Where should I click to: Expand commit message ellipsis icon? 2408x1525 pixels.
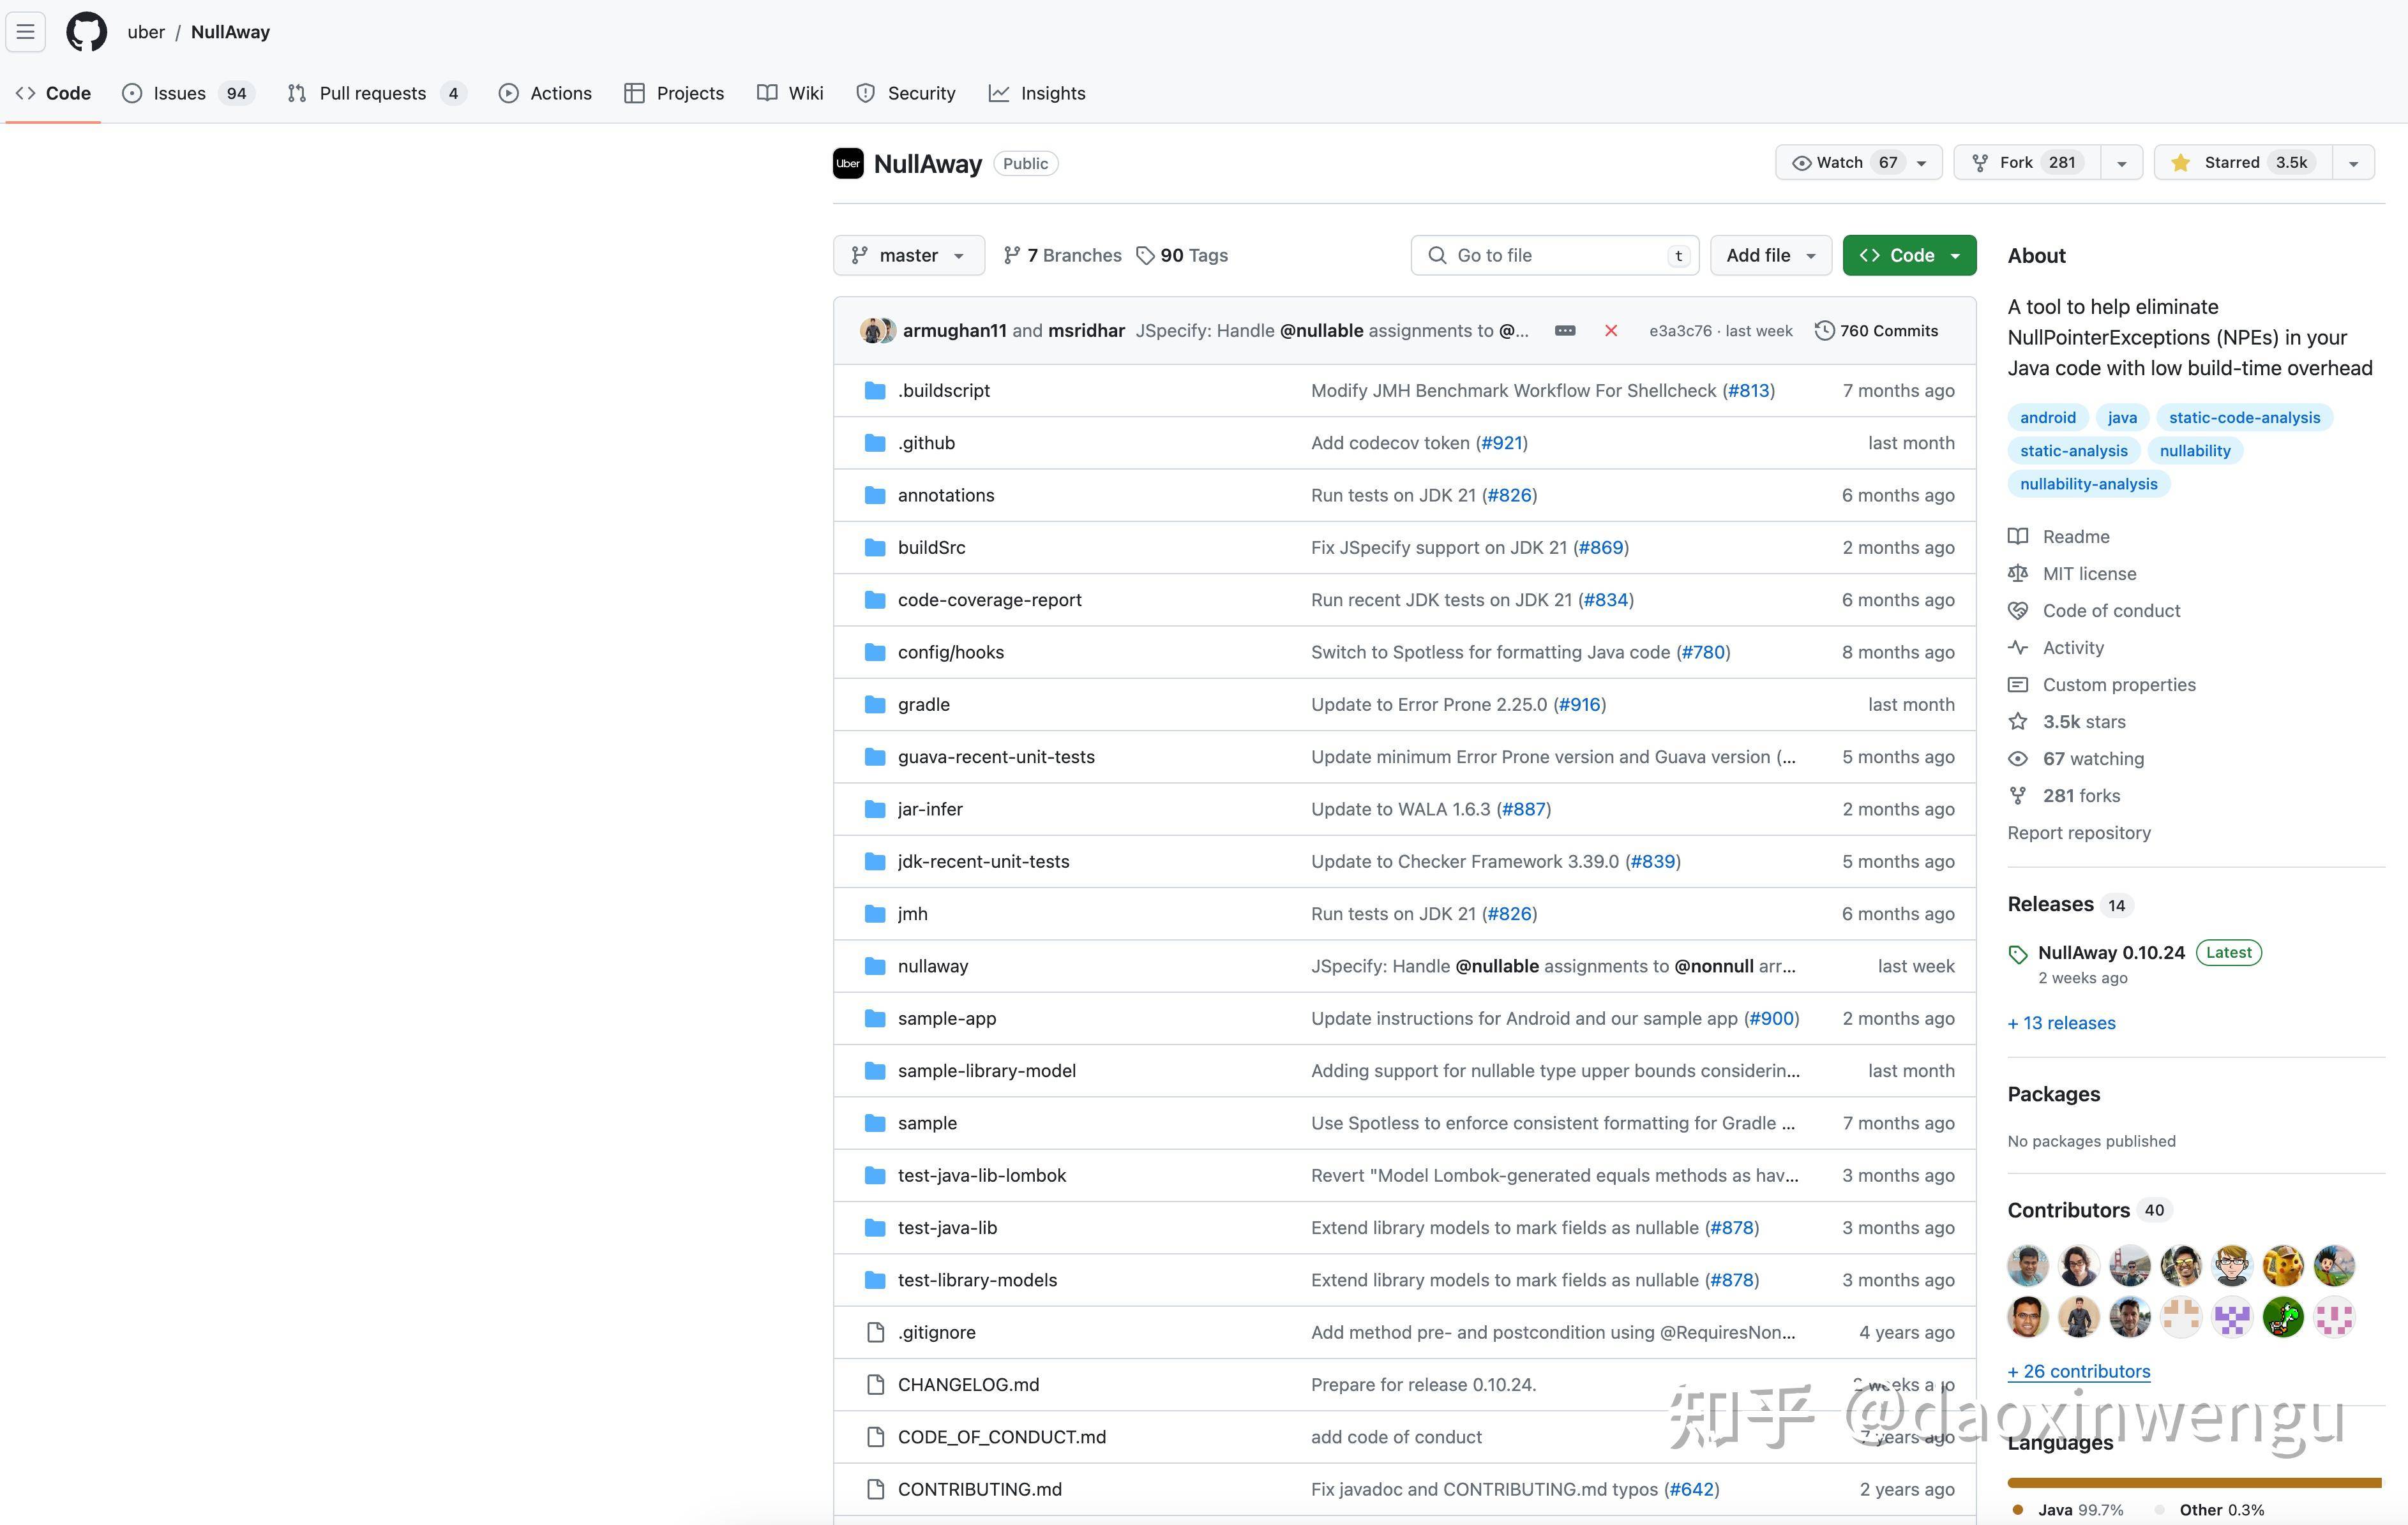tap(1565, 331)
